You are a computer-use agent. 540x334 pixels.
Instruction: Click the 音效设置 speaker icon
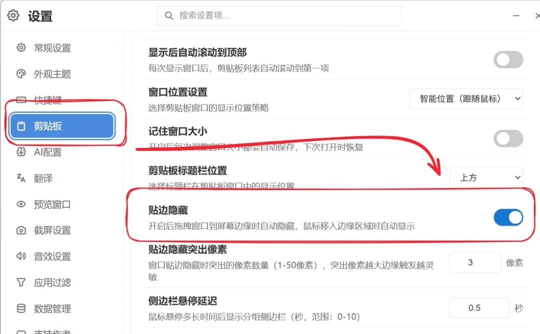click(x=21, y=256)
